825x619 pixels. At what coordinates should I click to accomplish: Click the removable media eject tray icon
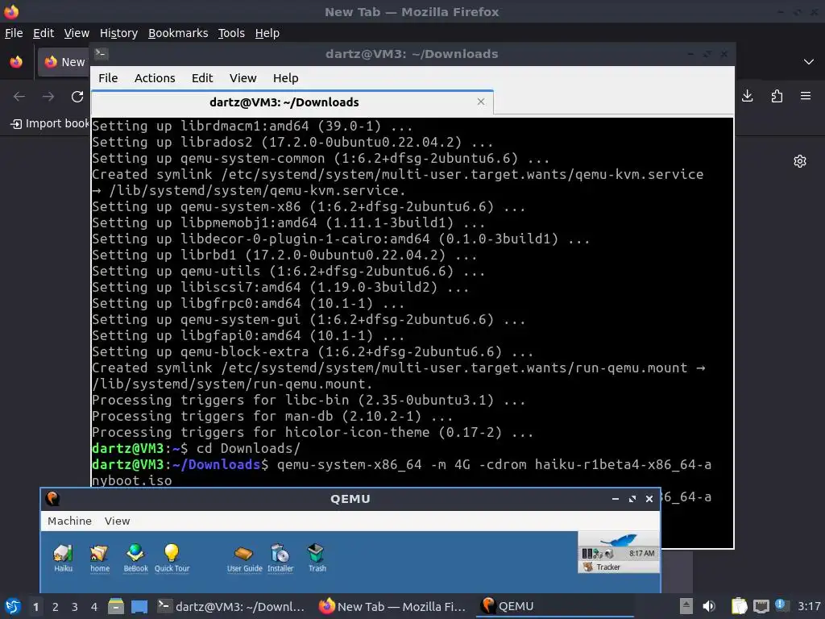point(686,606)
